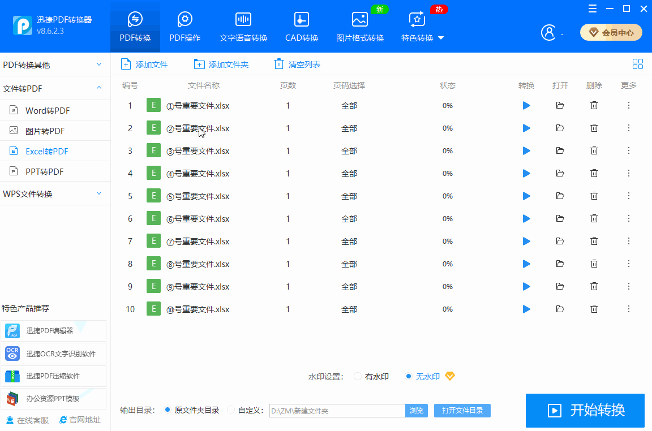Click 添加文件 button
Image resolution: width=652 pixels, height=431 pixels.
(x=144, y=64)
